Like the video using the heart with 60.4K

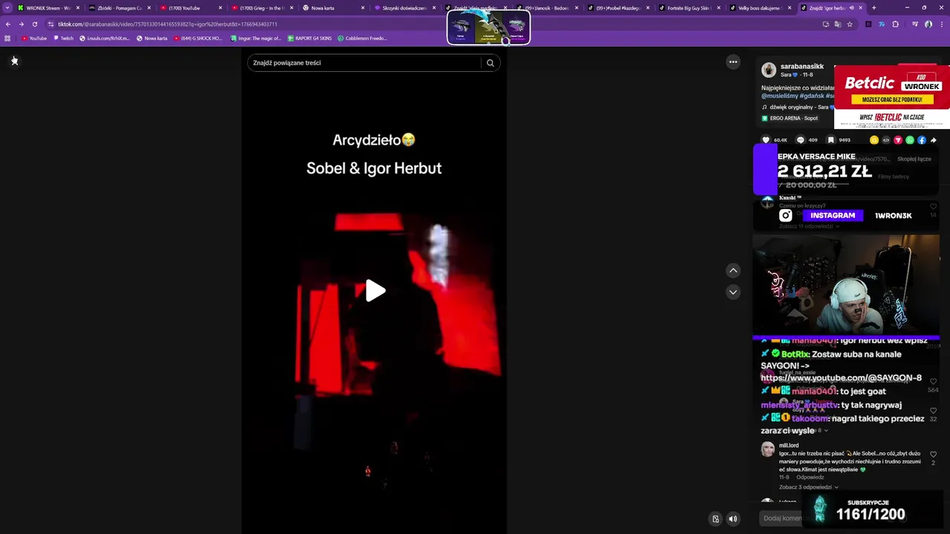tap(767, 140)
